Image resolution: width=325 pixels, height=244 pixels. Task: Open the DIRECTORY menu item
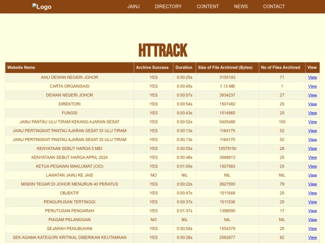point(168,7)
